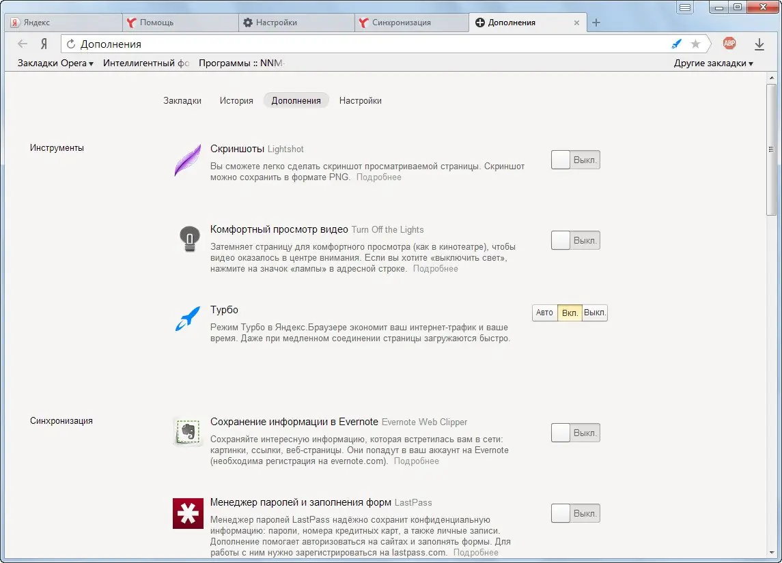Open the Настройки page section

[x=360, y=100]
